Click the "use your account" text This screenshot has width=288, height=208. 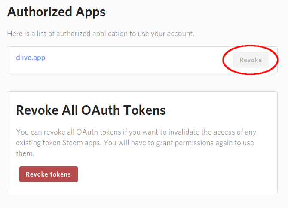(x=166, y=34)
